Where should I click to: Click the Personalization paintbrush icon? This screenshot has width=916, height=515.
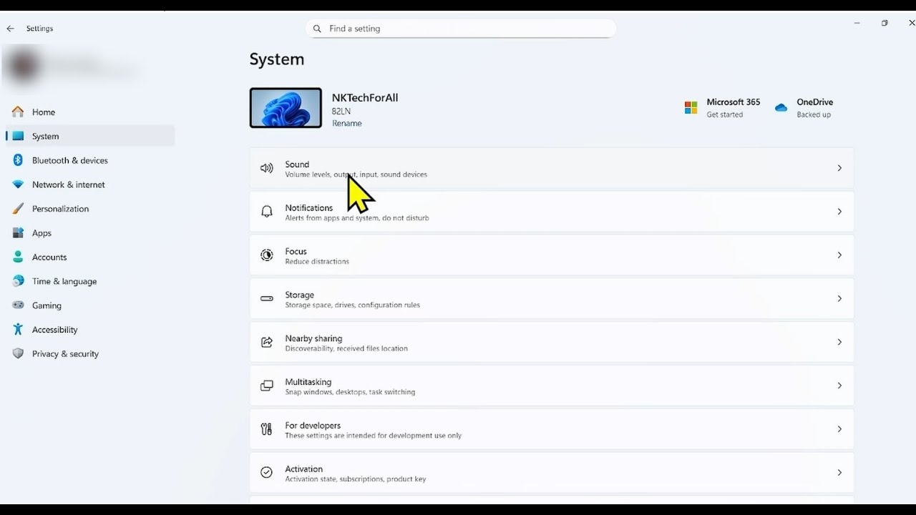coord(18,209)
